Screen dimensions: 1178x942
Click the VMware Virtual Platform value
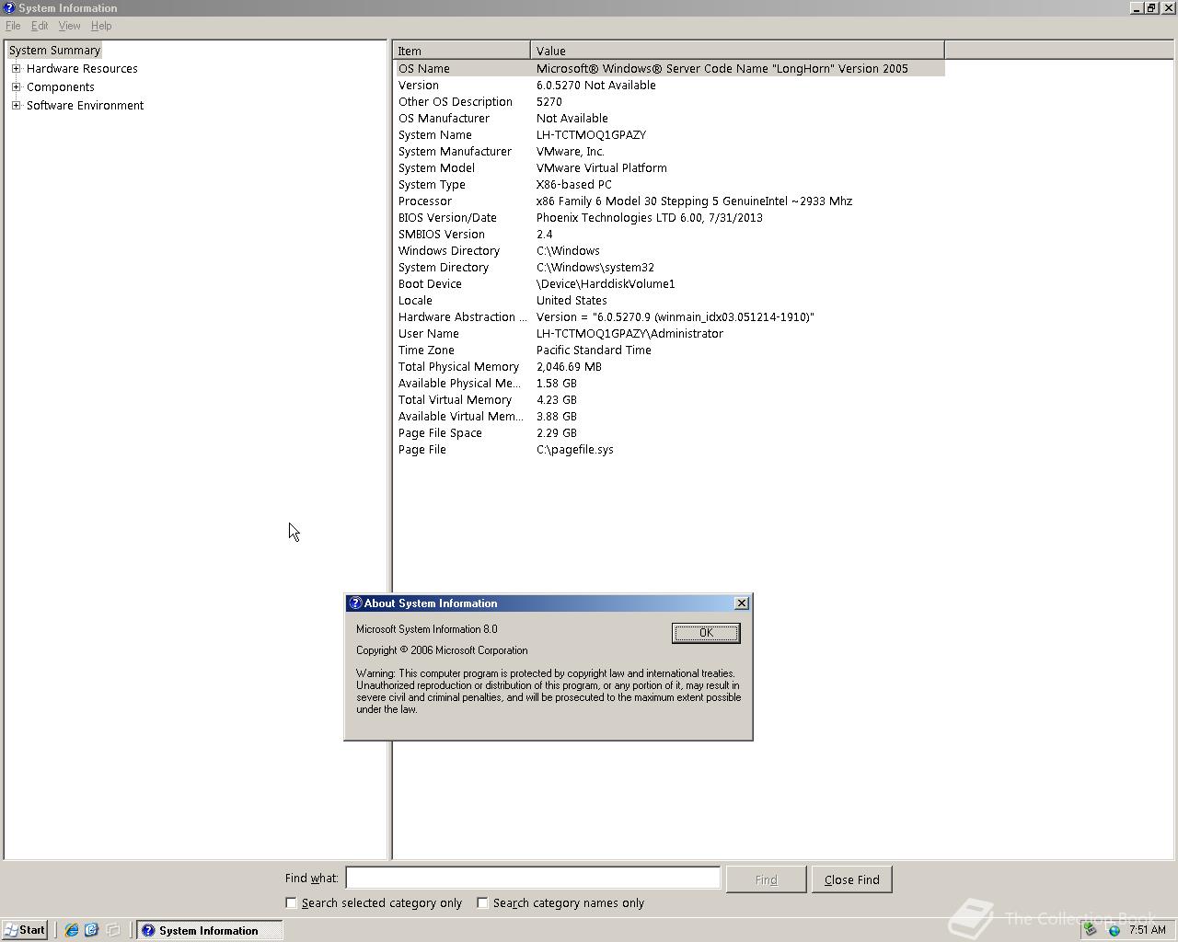click(602, 168)
